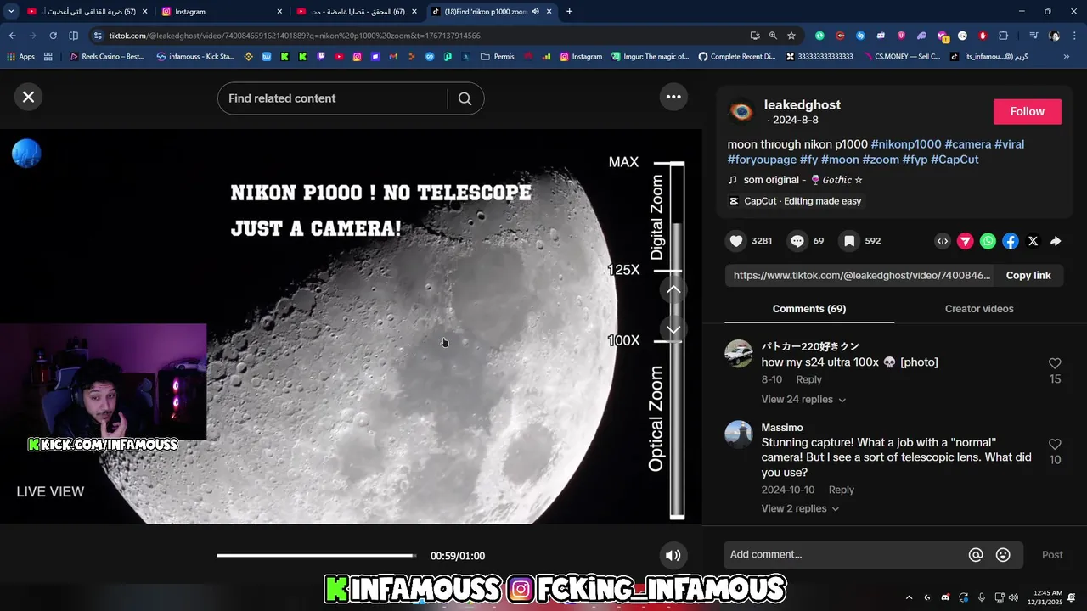Save video with bookmark icon
This screenshot has height=611, width=1087.
click(848, 241)
